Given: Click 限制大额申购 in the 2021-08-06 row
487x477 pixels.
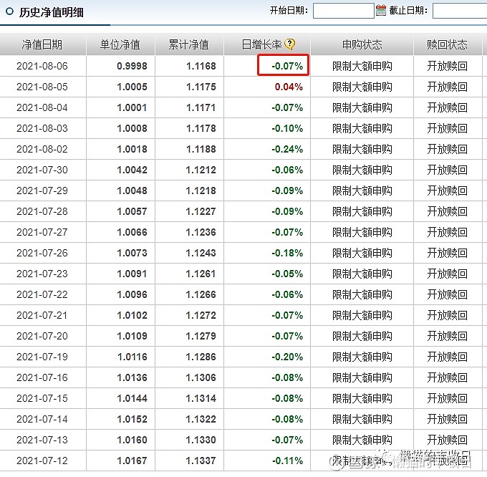Looking at the screenshot, I should [x=362, y=66].
